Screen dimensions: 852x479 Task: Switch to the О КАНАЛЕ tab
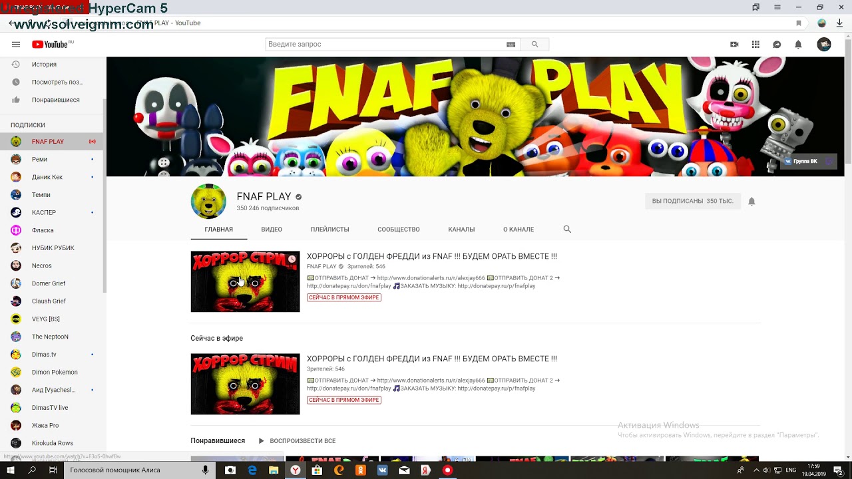click(x=519, y=230)
